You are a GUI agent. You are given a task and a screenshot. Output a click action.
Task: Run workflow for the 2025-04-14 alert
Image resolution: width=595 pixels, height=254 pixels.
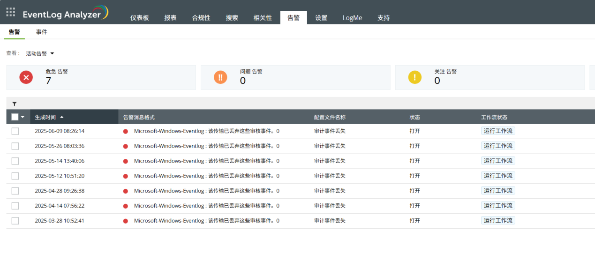(498, 206)
